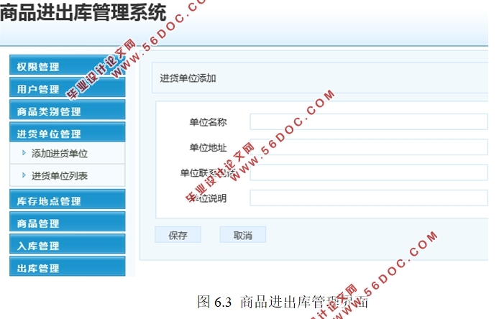This screenshot has width=499, height=319.
Task: Open the 出库管理 sidebar section
Action: click(67, 268)
